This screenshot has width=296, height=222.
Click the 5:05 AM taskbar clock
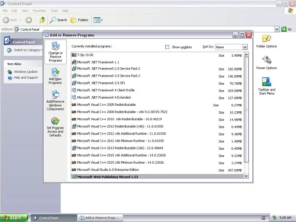(285, 218)
